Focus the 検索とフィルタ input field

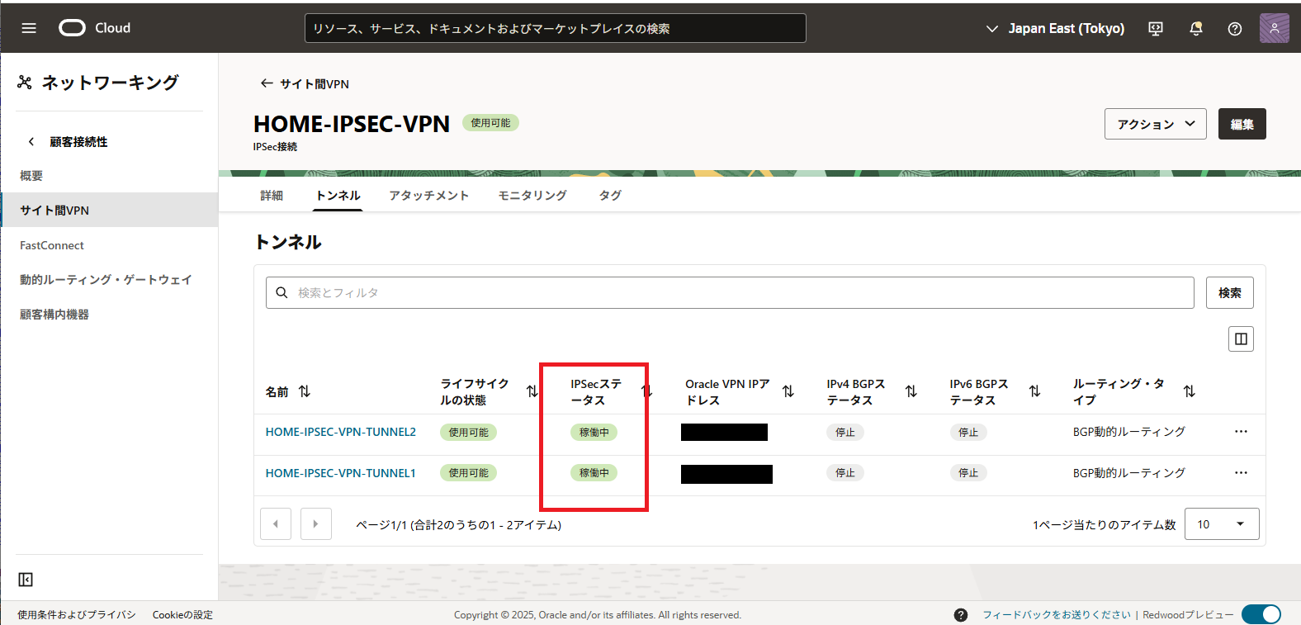(730, 292)
